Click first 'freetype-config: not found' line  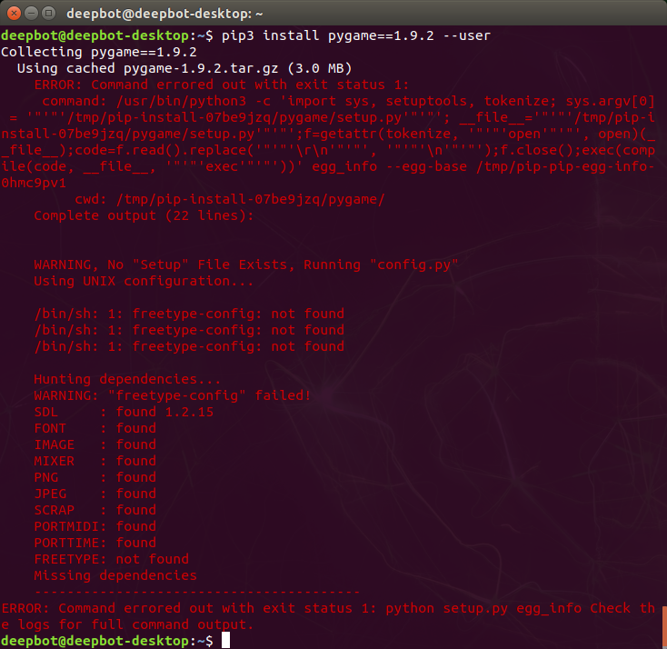[189, 314]
